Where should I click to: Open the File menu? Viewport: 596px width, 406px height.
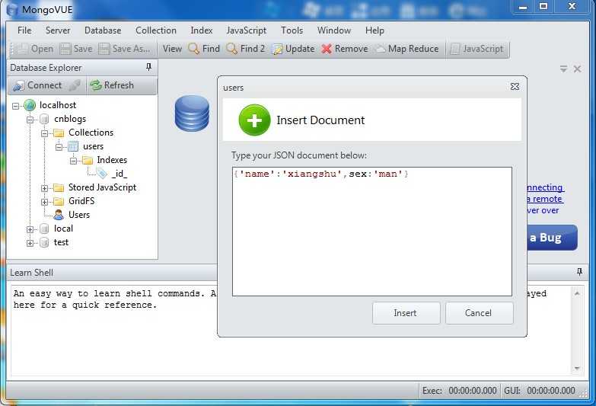coord(24,30)
